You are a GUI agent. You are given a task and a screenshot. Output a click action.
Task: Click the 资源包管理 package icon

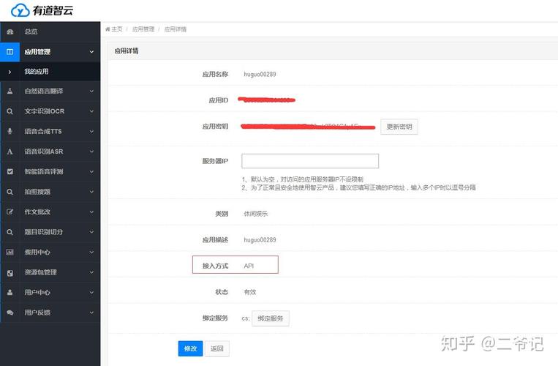10,273
